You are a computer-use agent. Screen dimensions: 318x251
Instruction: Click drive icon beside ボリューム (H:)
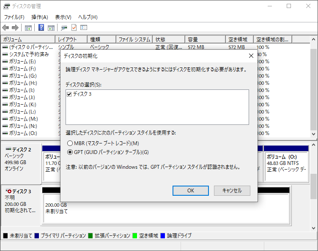[x=5, y=83]
